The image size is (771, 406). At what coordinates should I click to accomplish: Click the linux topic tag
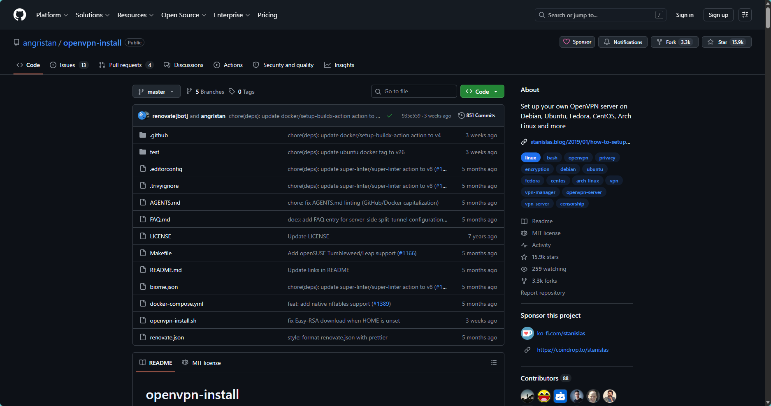click(x=531, y=158)
